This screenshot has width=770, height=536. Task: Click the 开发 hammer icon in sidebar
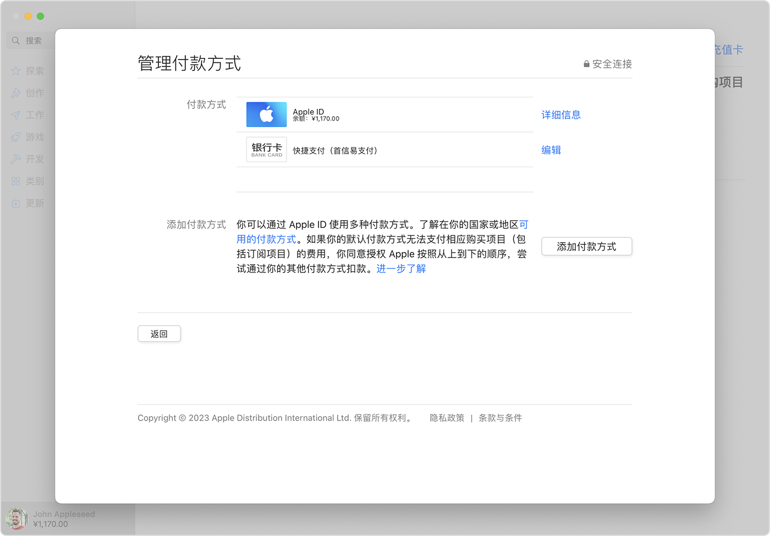(x=15, y=159)
